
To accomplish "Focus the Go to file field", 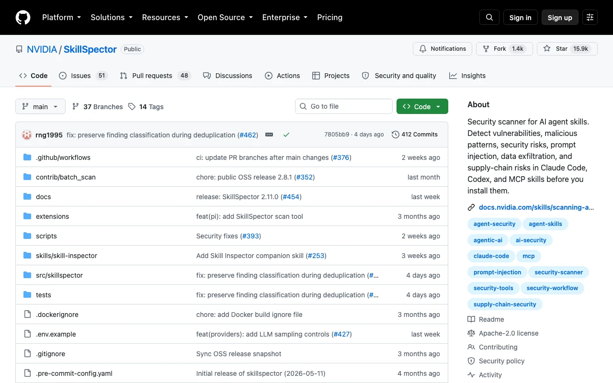I will 344,106.
